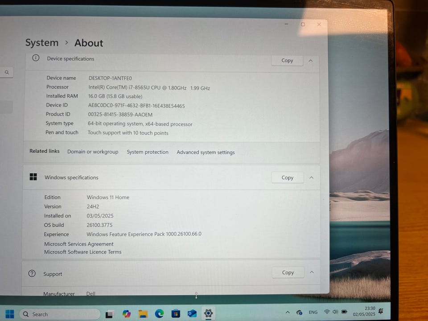Switch input language via ENG indicator

[x=313, y=312]
